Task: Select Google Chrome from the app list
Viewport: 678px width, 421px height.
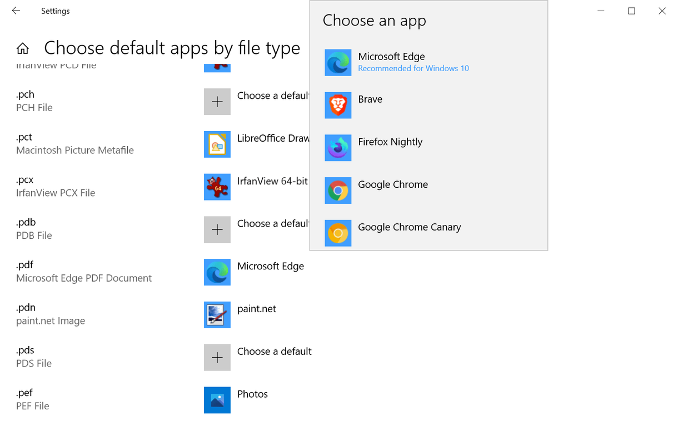Action: [428, 191]
